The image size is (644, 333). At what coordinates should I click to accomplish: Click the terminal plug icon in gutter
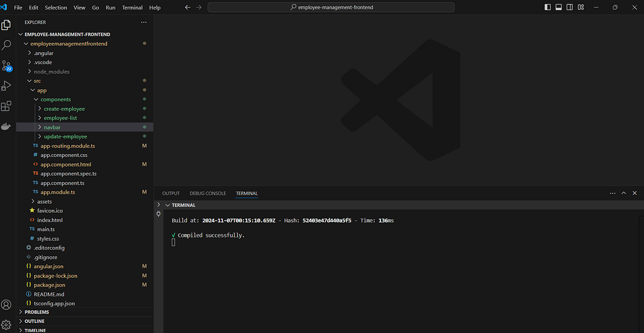(158, 214)
